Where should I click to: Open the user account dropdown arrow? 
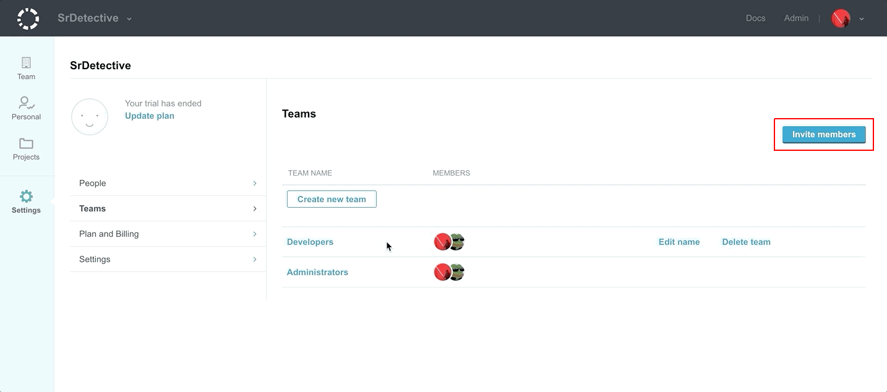pos(862,19)
